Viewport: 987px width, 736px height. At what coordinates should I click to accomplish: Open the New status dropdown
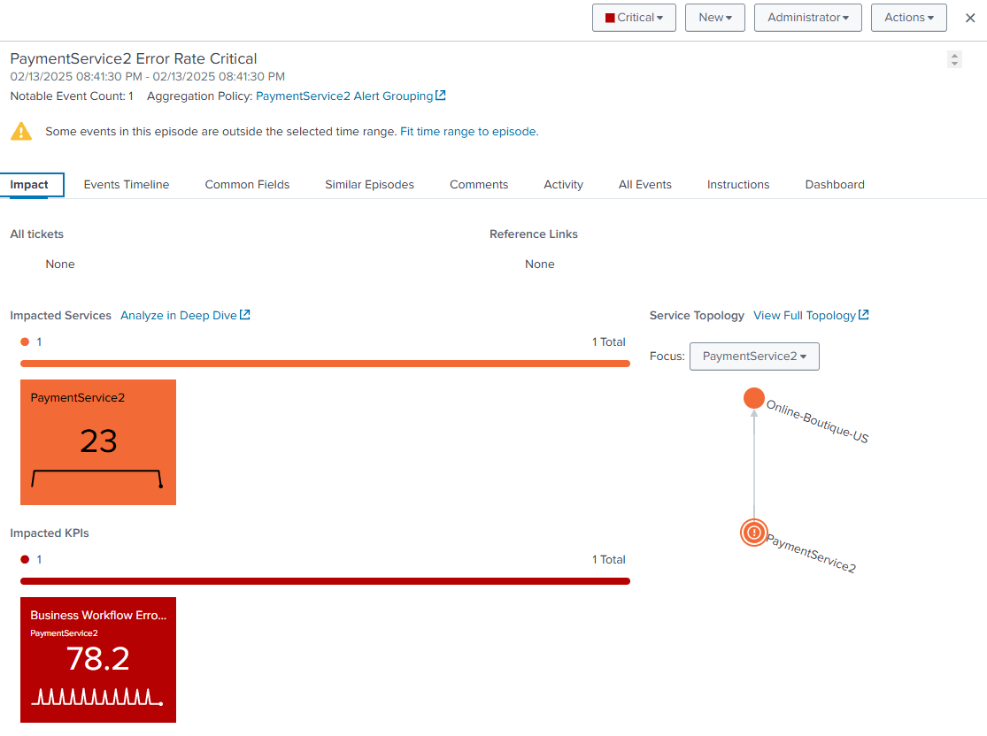(715, 18)
